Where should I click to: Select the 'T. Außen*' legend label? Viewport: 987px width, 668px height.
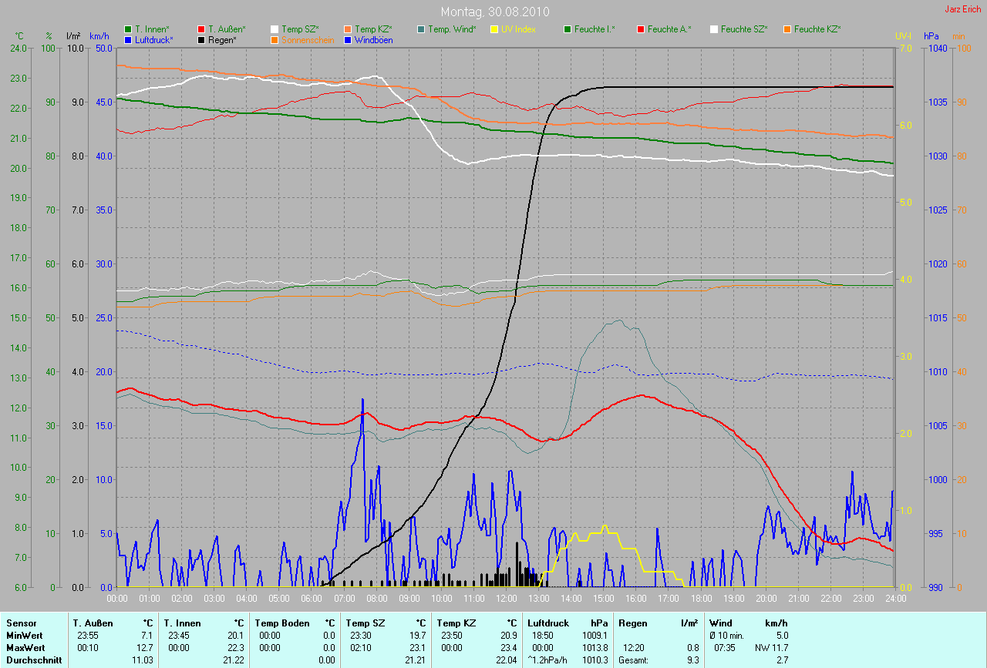[227, 29]
